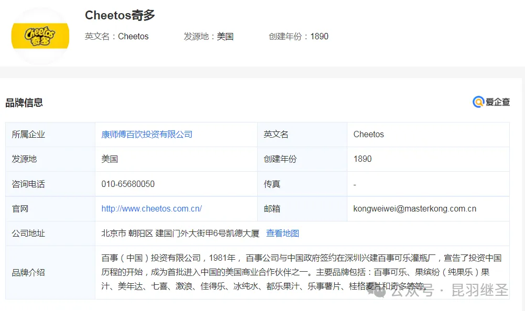Click the 品牌信息 section heading
This screenshot has width=525, height=311.
tap(24, 103)
